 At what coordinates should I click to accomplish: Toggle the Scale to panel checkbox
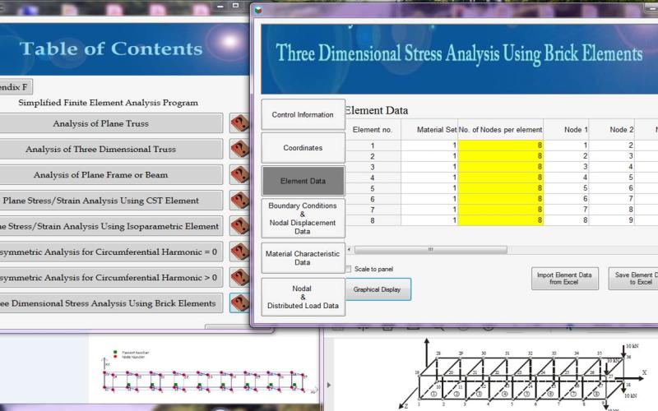[x=348, y=269]
